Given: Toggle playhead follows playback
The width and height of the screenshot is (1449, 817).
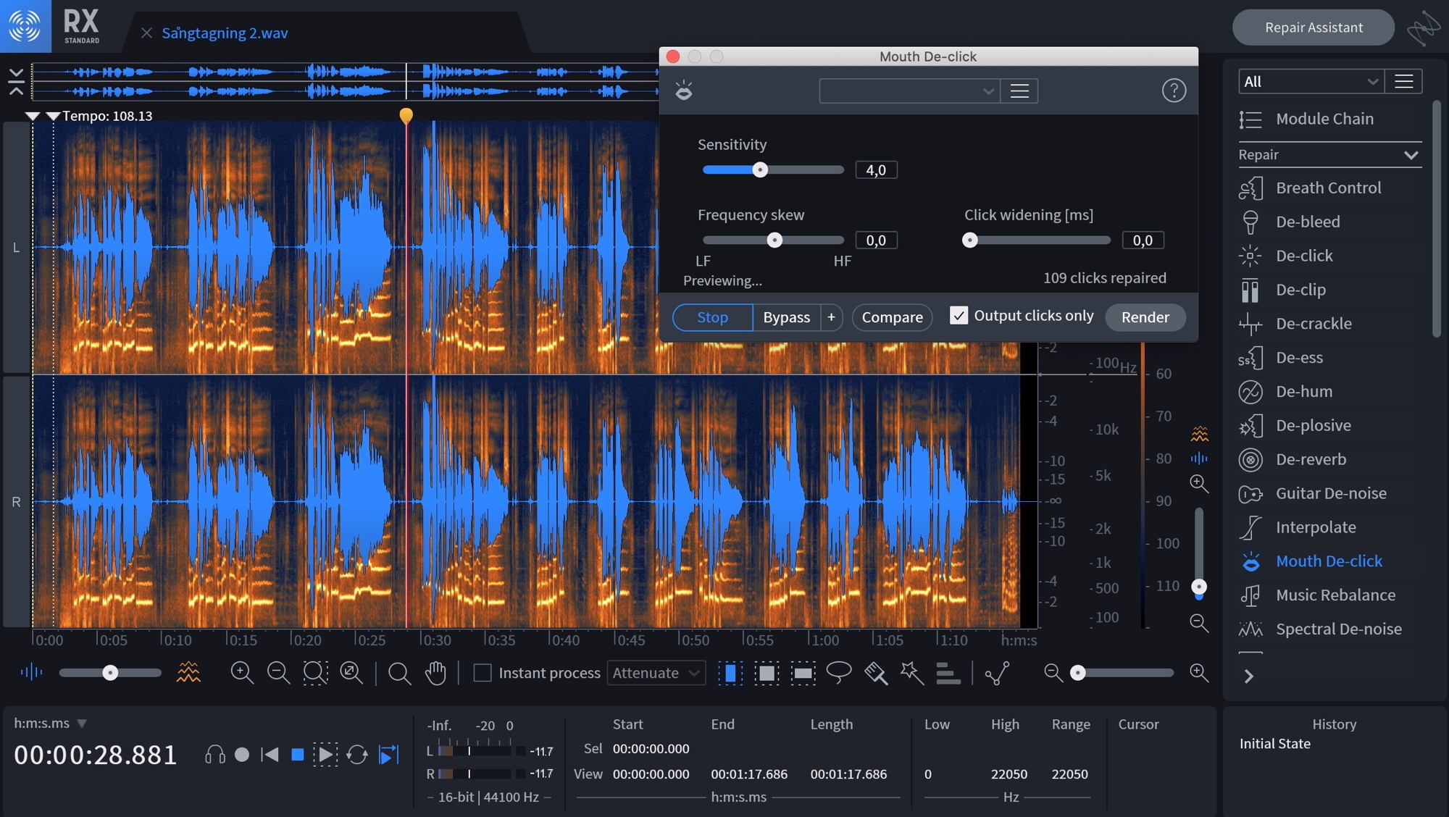Looking at the screenshot, I should (x=389, y=755).
